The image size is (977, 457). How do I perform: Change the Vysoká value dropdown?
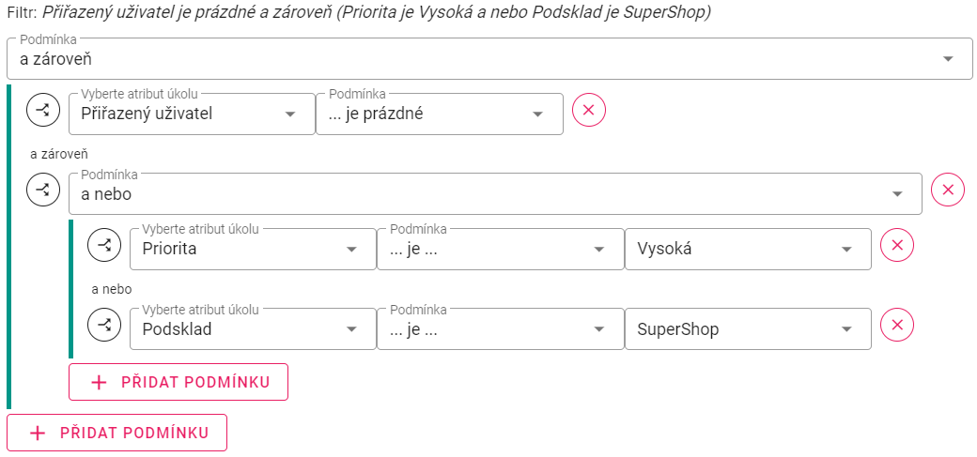[748, 250]
